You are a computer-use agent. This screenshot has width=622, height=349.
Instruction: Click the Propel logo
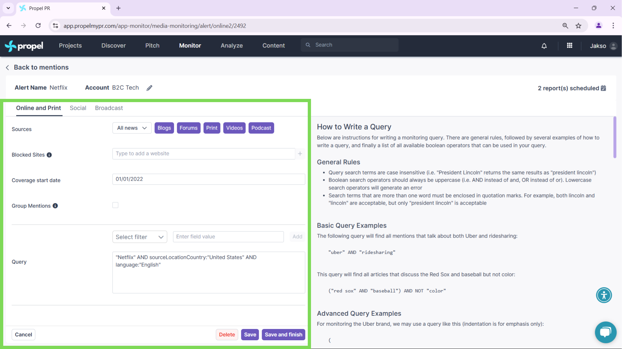pos(24,46)
